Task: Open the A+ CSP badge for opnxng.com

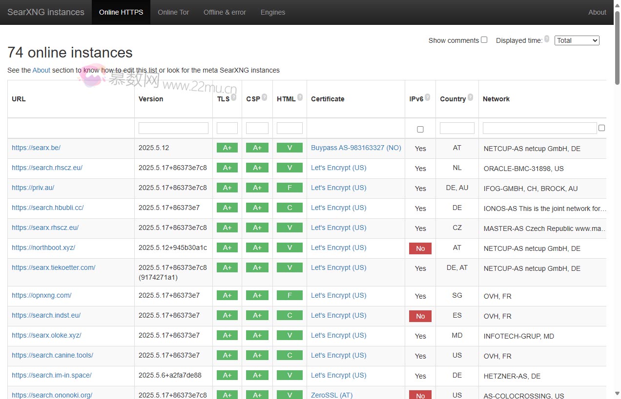Action: point(257,296)
